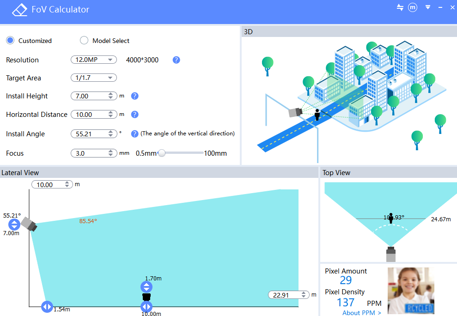Click the sample girl face thumbnail
Screen dimensions: 457x316
click(x=411, y=291)
